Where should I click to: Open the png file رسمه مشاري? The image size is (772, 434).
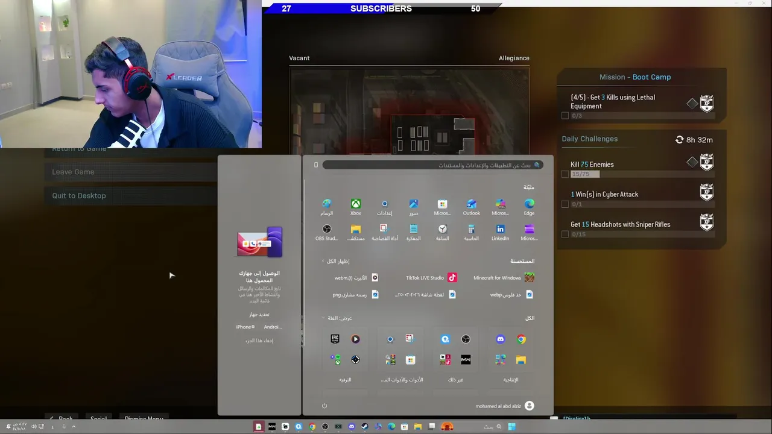point(355,295)
